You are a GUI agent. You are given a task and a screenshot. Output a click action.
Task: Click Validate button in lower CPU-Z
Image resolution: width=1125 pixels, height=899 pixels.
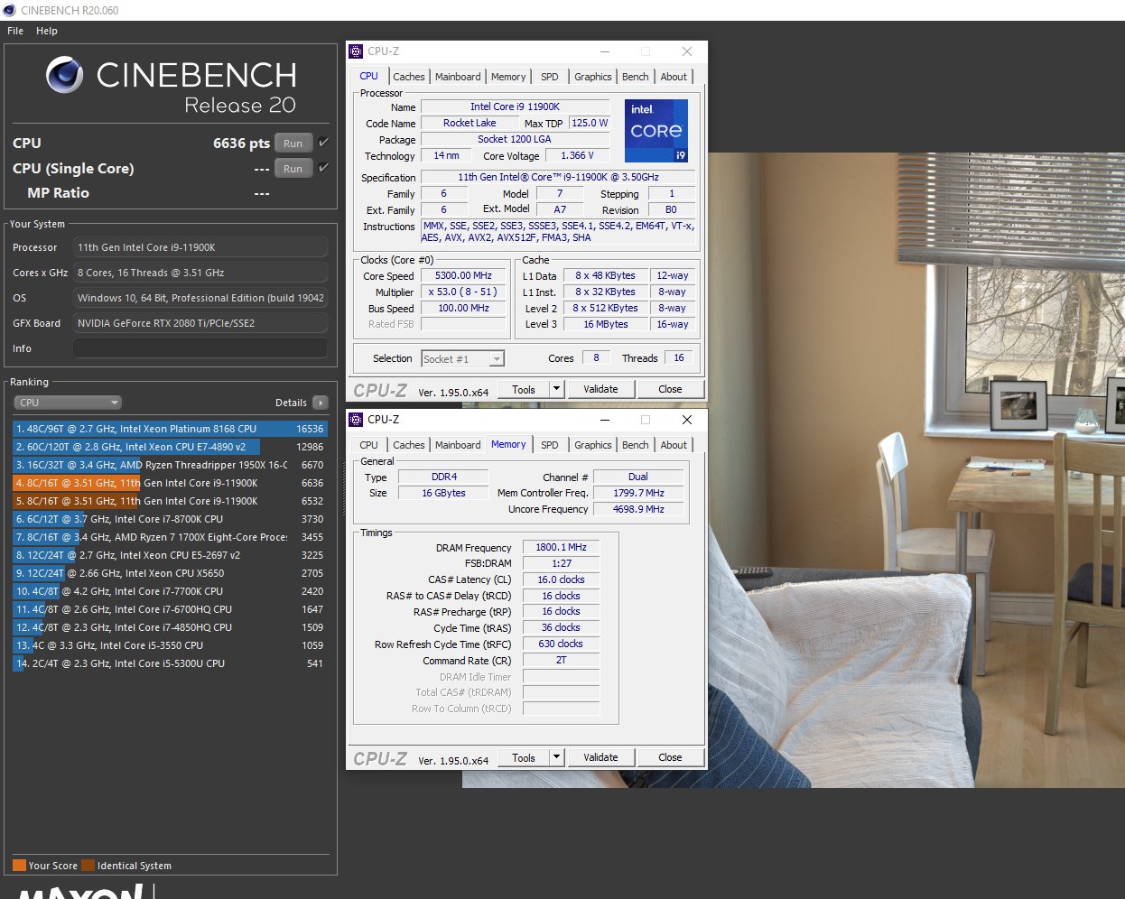coord(600,757)
